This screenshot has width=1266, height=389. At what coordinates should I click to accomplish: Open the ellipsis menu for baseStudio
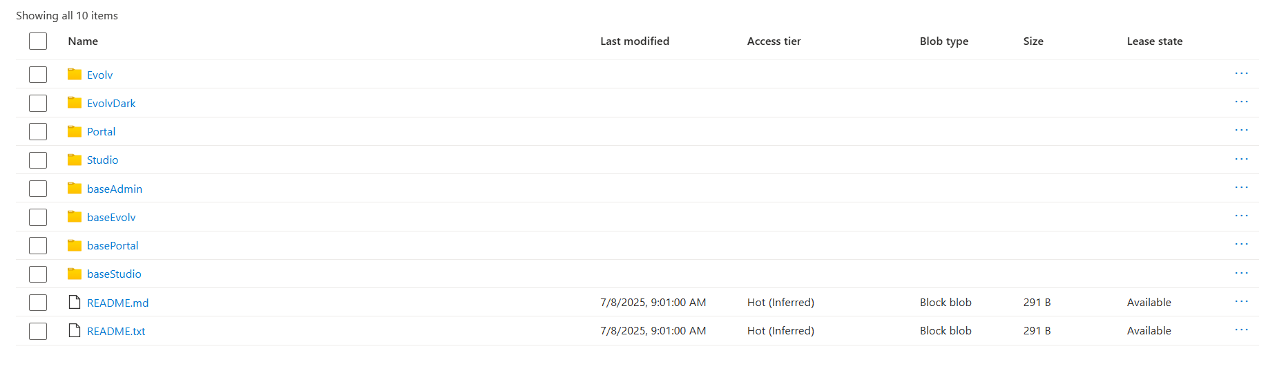click(x=1241, y=274)
